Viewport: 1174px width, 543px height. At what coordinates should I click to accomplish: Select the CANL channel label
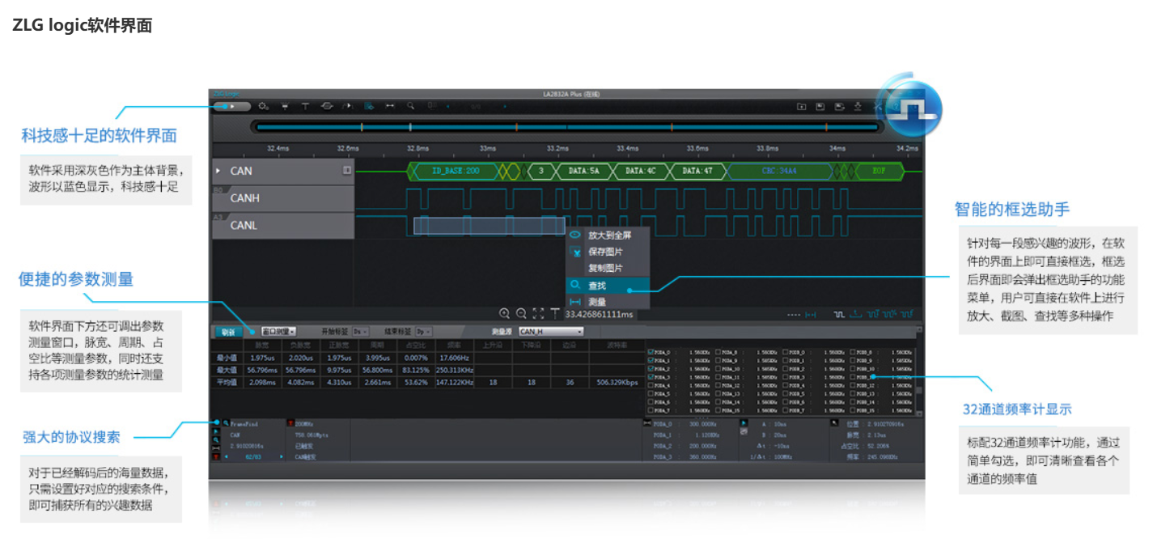pyautogui.click(x=283, y=226)
